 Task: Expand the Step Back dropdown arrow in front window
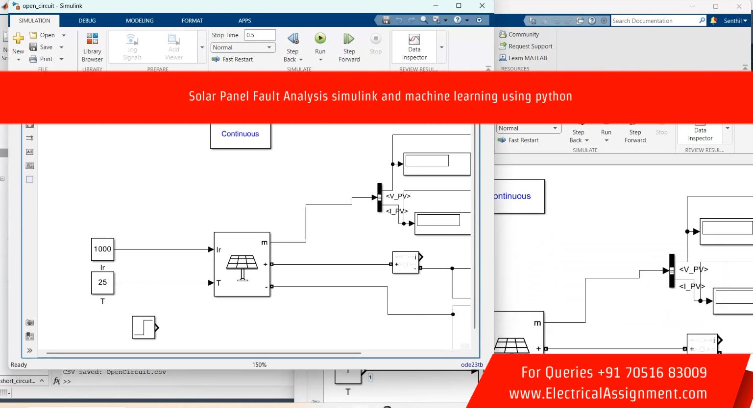pos(301,60)
